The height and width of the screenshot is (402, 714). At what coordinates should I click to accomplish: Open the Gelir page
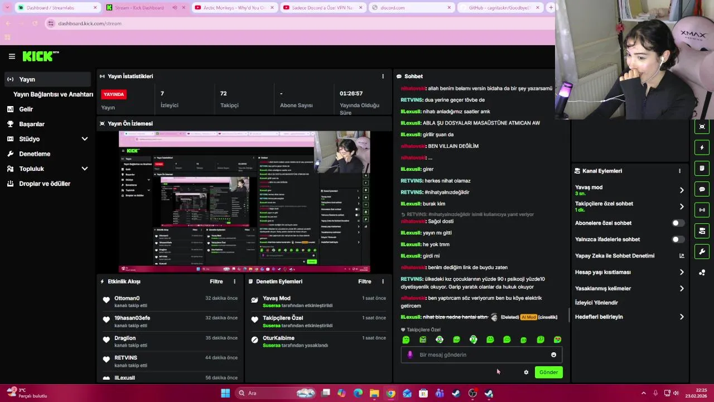[x=26, y=109]
